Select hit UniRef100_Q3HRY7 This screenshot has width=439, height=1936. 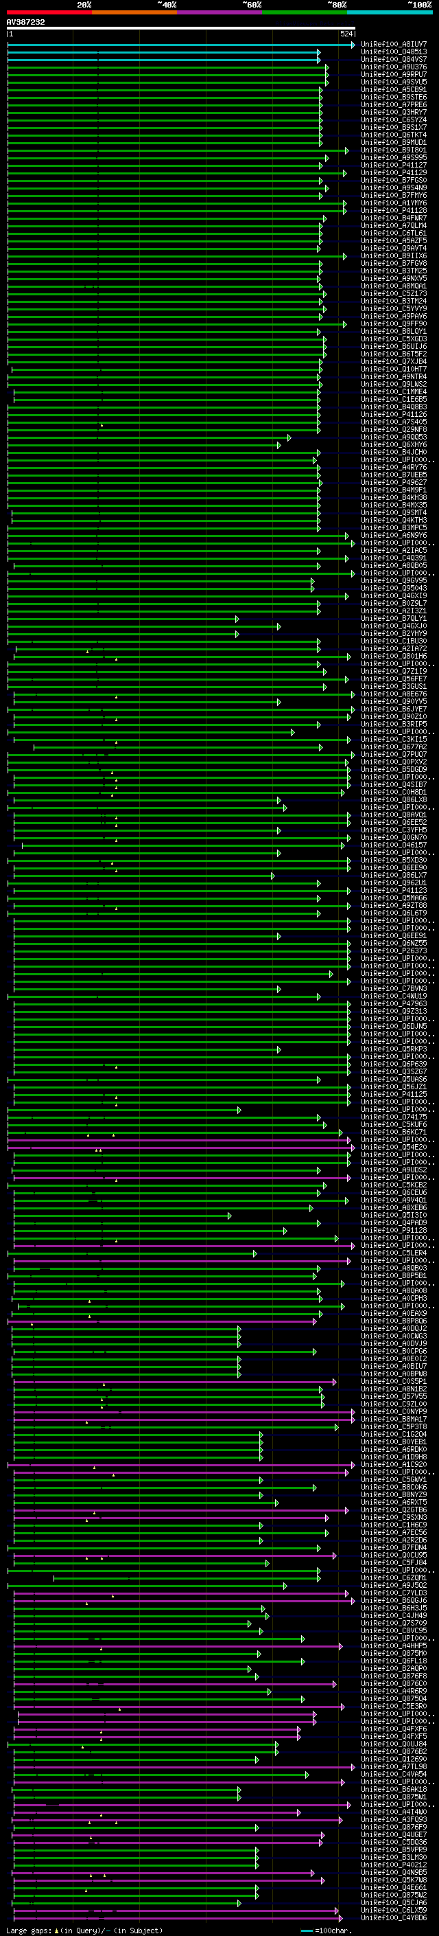[394, 112]
